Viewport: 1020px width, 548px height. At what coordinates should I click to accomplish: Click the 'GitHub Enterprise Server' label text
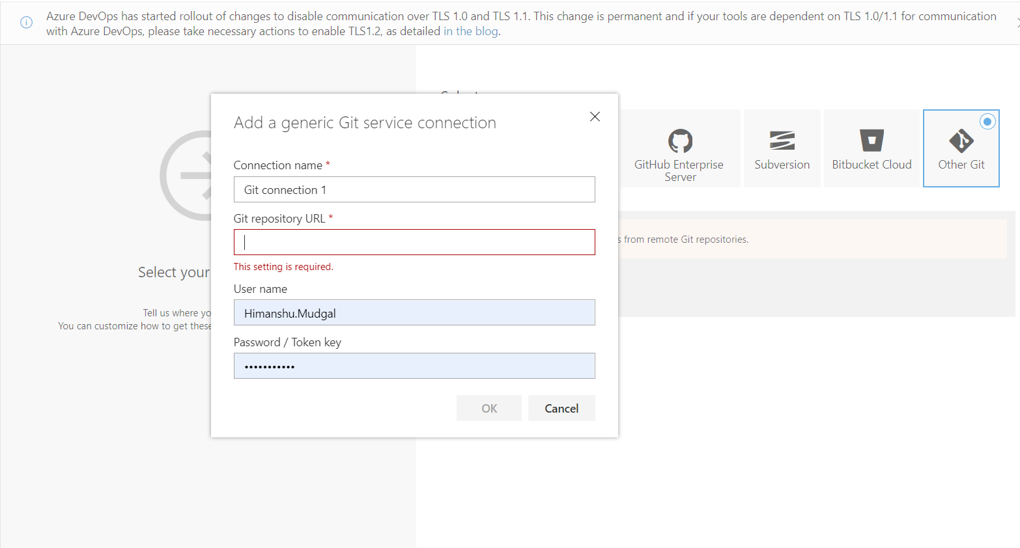679,171
